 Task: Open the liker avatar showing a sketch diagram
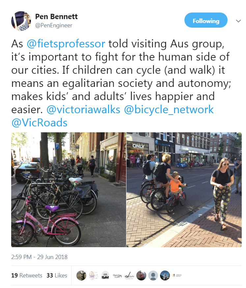tap(93, 275)
